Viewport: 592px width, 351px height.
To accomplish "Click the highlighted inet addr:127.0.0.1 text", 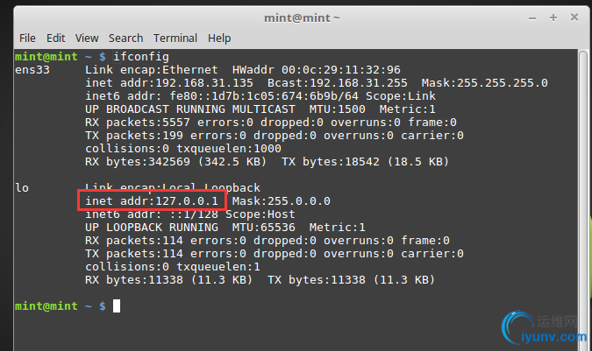I will pos(152,200).
